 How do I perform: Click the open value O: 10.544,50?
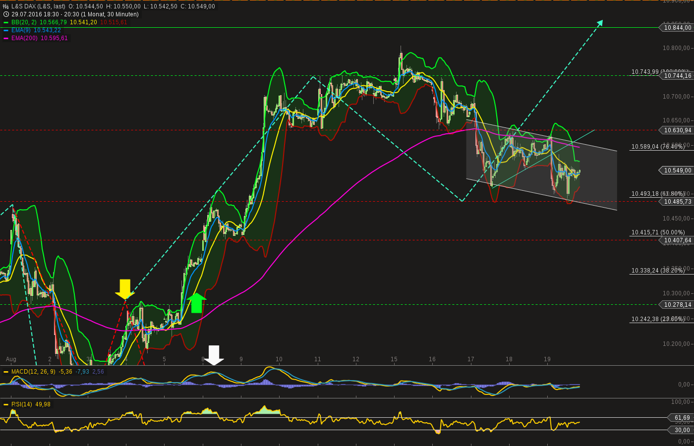pyautogui.click(x=86, y=6)
